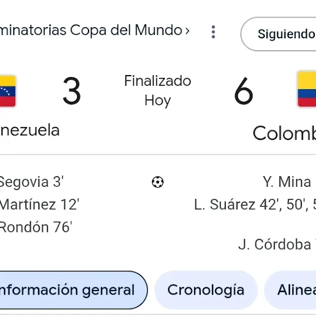Switch to the Cronología tab
Viewport: 316px width, 316px height.
[206, 290]
